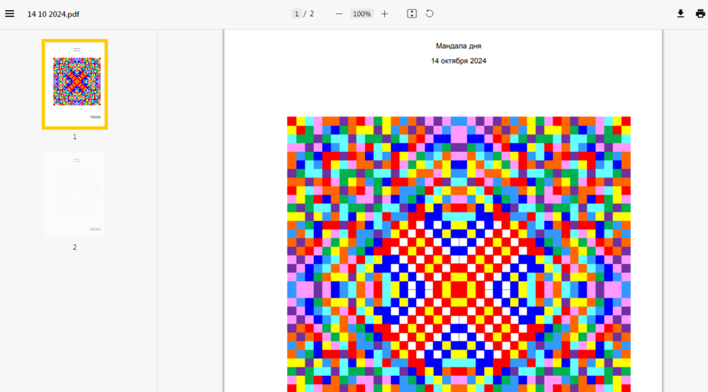Toggle the sidebar with the hamburger menu icon
This screenshot has width=708, height=392.
[9, 14]
